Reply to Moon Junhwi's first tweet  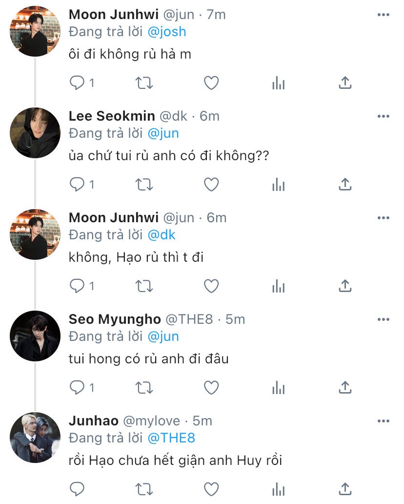point(77,83)
